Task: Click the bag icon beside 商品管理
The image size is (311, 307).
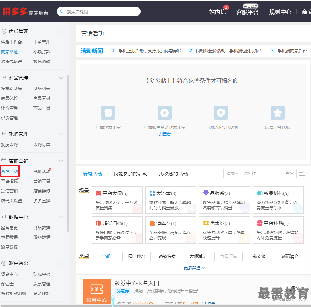Action: (x=4, y=78)
